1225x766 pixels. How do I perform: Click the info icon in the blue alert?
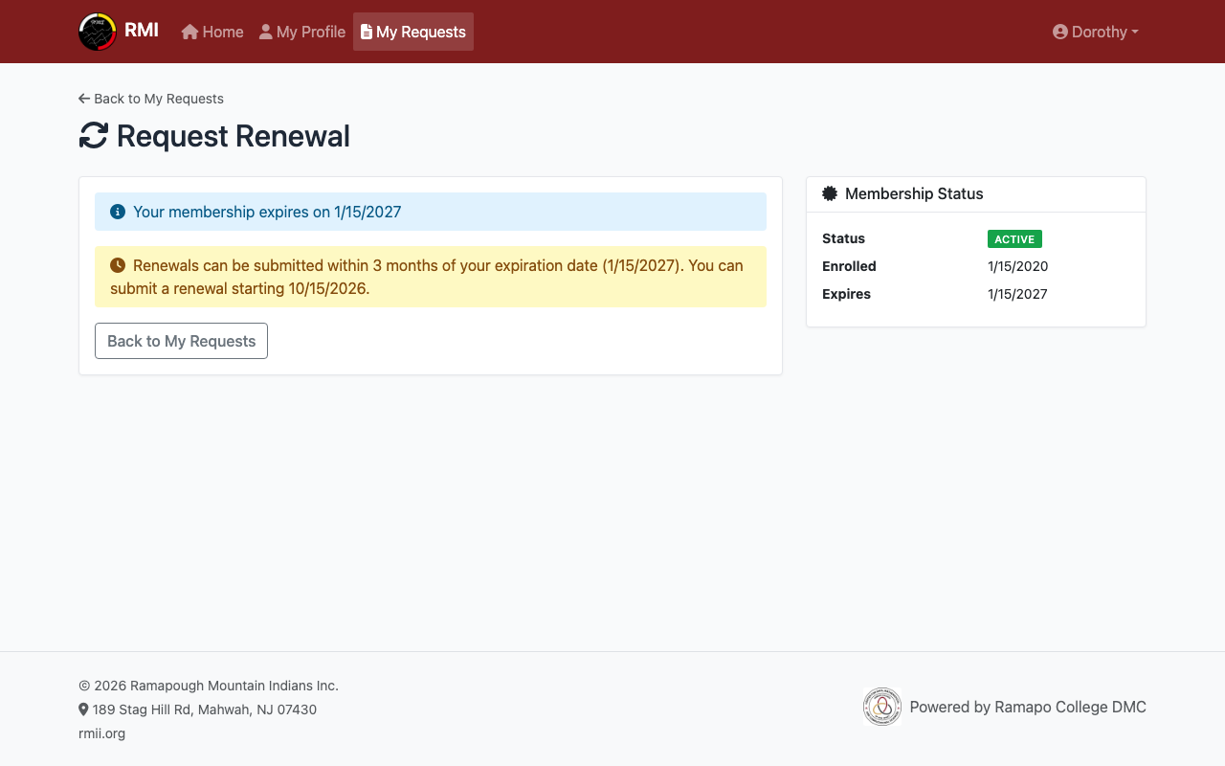[117, 211]
